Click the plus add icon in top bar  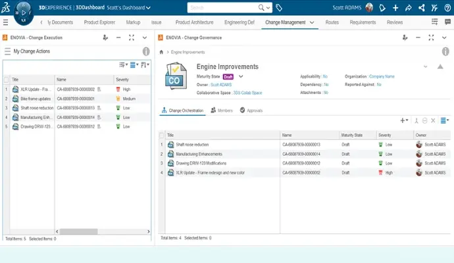pos(395,8)
